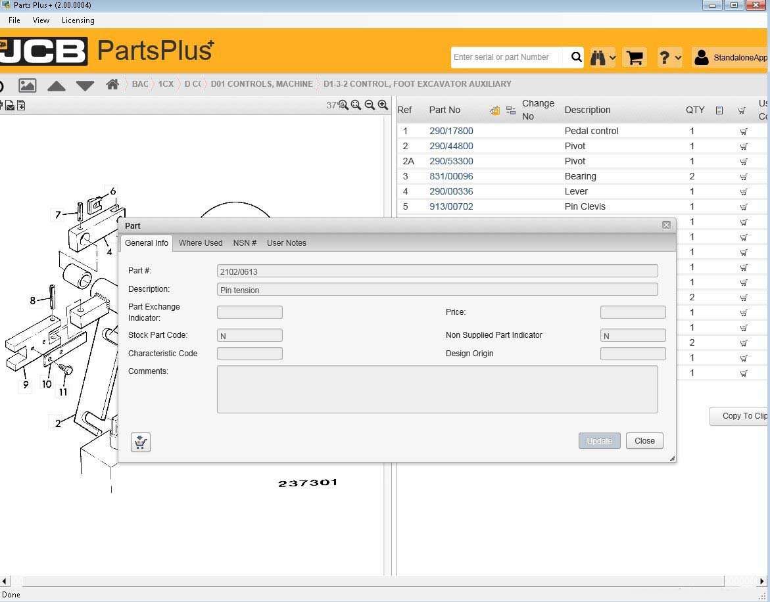Click the Design Origin field
Viewport: 770px width, 602px height.
633,354
